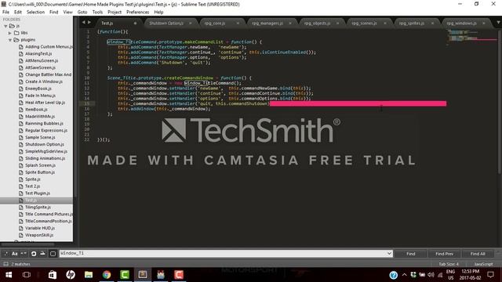
Task: Open EnemyBook.js in sidebar
Action: (38, 89)
